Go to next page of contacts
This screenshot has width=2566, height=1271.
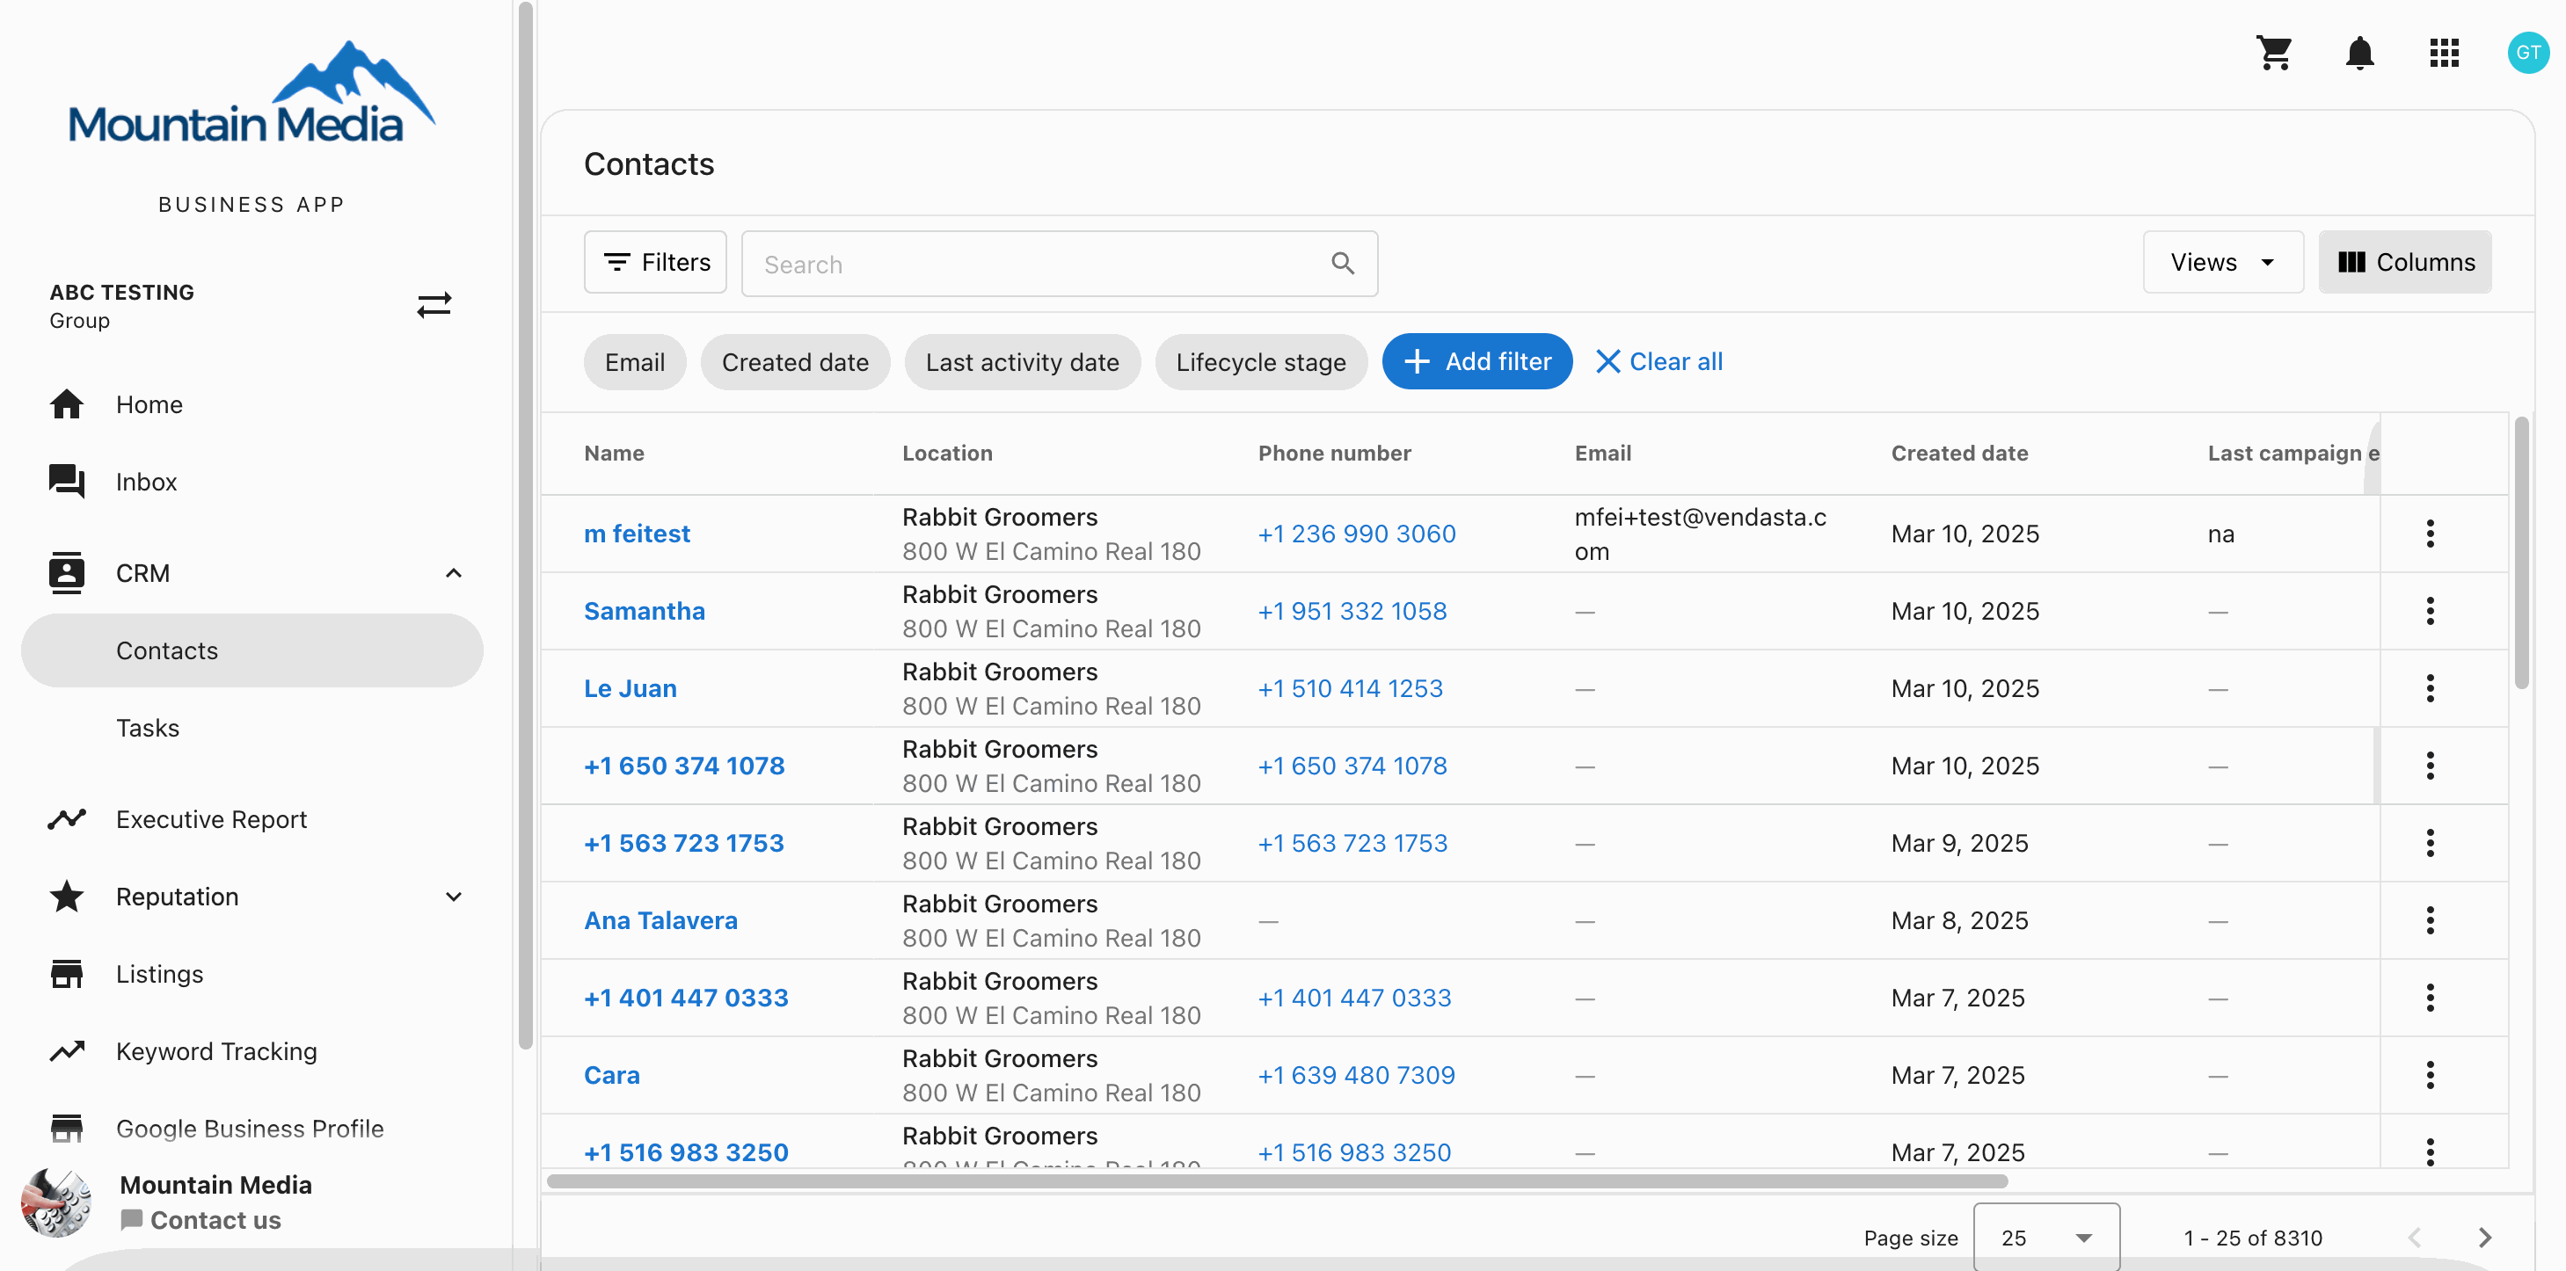click(x=2484, y=1238)
